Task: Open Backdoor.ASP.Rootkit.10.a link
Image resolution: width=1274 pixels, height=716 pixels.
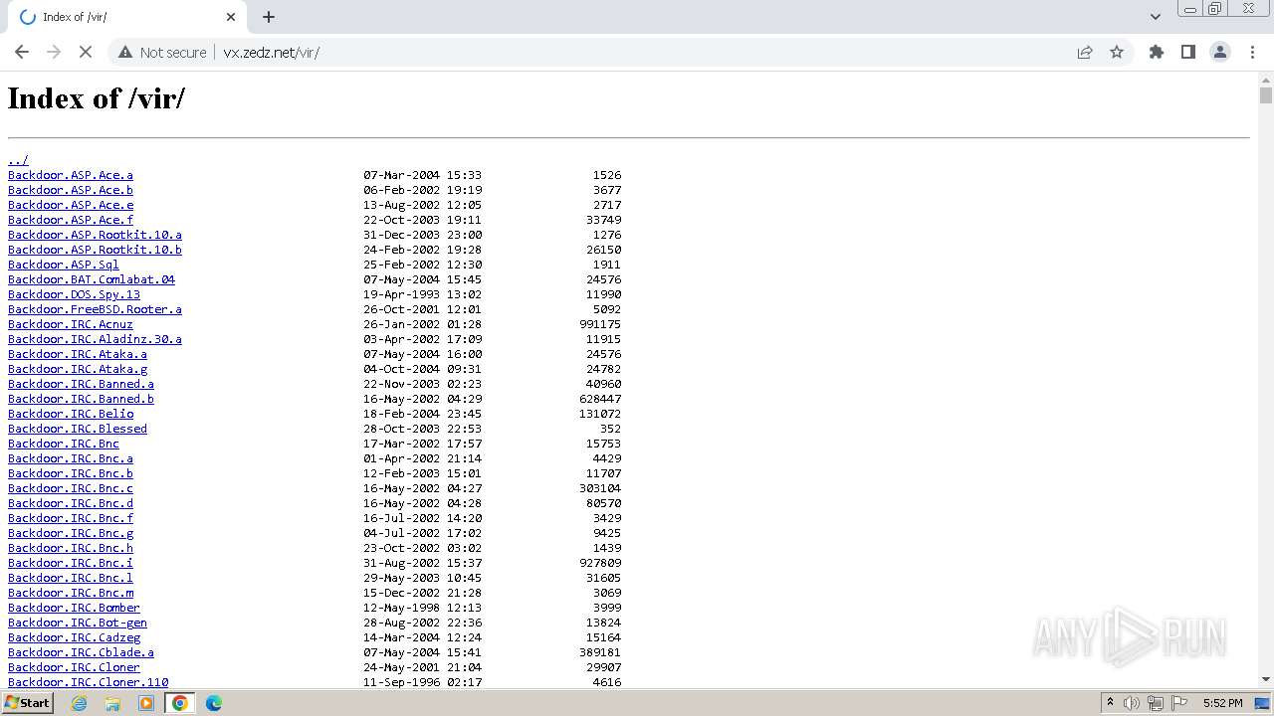Action: (95, 235)
